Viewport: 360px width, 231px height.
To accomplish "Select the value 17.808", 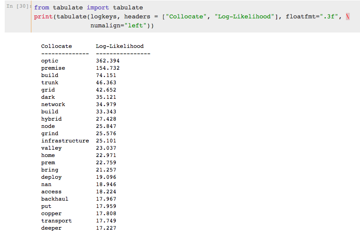I will coord(106,213).
